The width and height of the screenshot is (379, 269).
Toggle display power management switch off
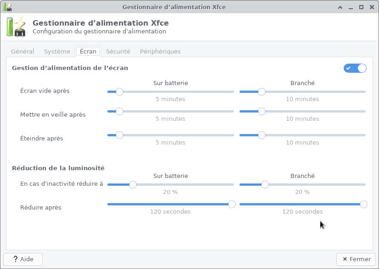point(355,68)
